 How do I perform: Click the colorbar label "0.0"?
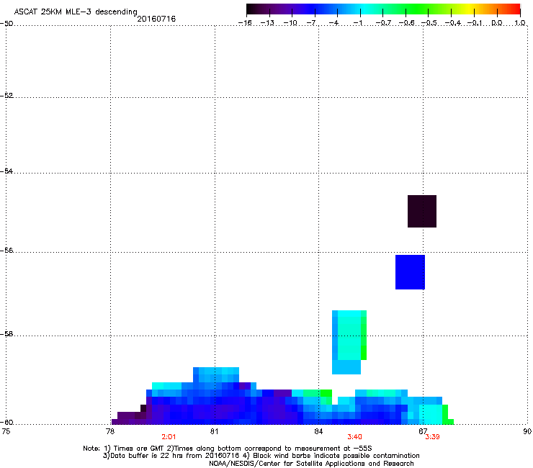pos(497,23)
